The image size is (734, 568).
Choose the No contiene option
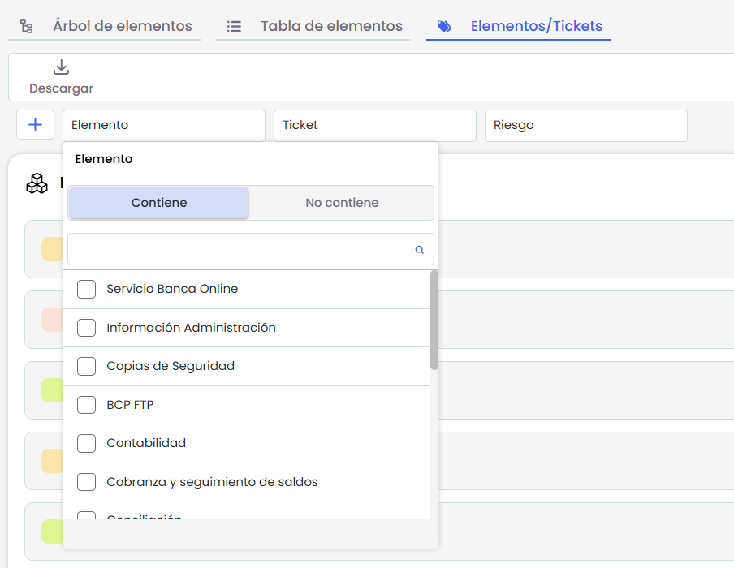[x=342, y=203]
